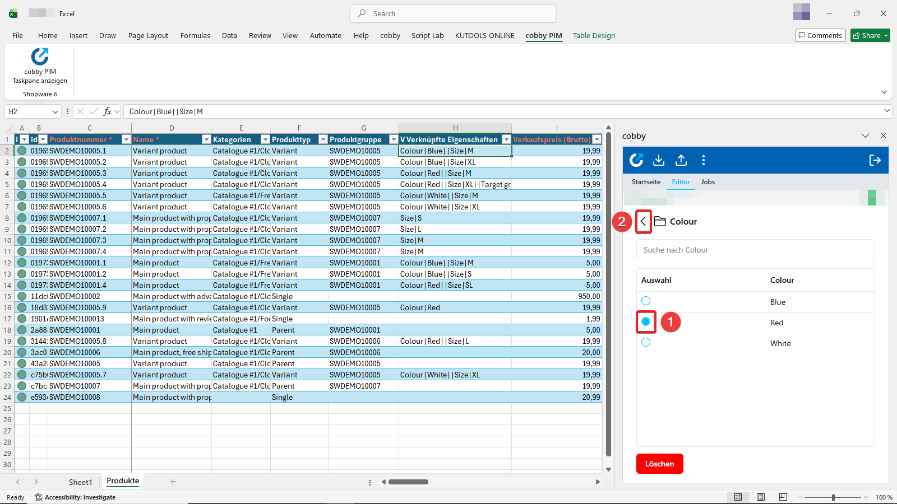Open filter dropdown for Kategorien column

(x=264, y=139)
